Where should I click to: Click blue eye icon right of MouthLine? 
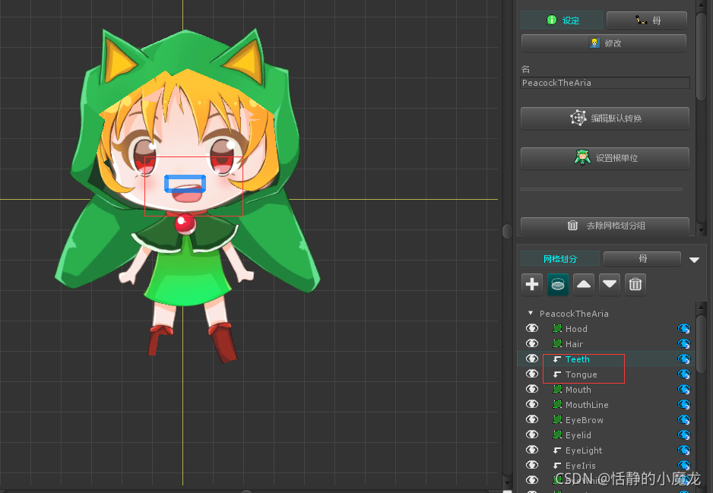click(684, 404)
